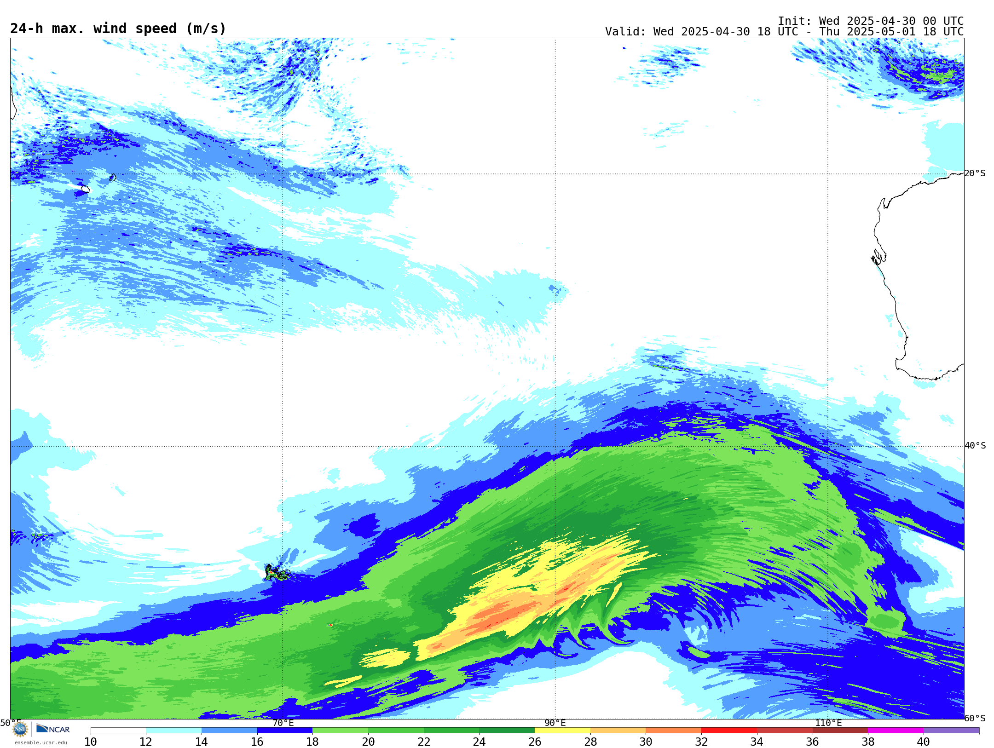Click Shark Bay on the Australian coastline

pyautogui.click(x=878, y=257)
